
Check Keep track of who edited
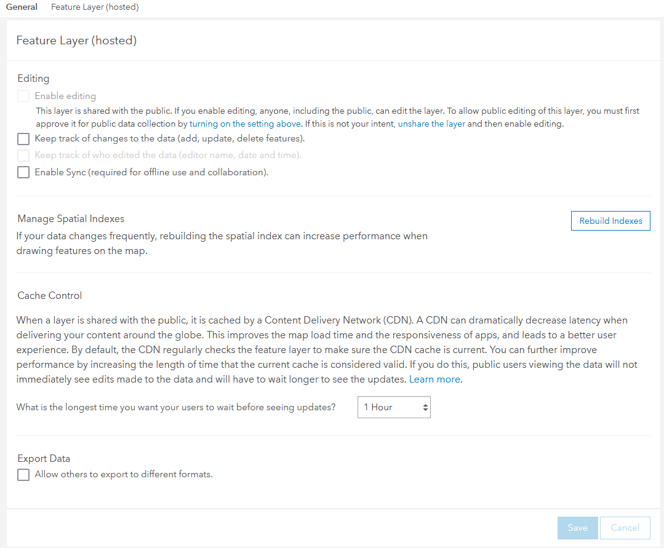pos(23,156)
